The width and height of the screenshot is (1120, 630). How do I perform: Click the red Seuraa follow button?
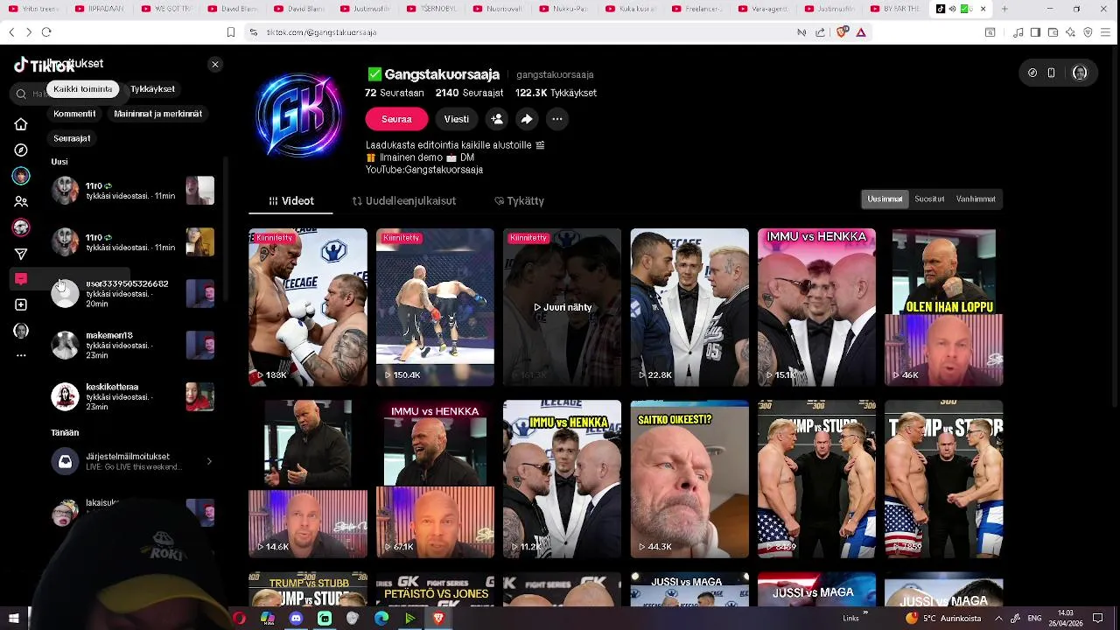tap(396, 119)
